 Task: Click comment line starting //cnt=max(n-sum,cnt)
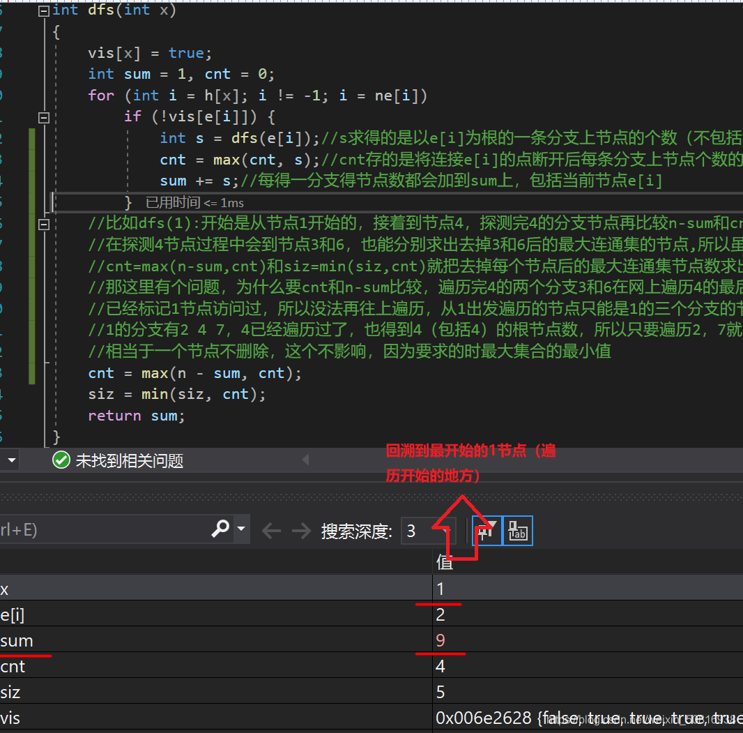pyautogui.click(x=415, y=266)
